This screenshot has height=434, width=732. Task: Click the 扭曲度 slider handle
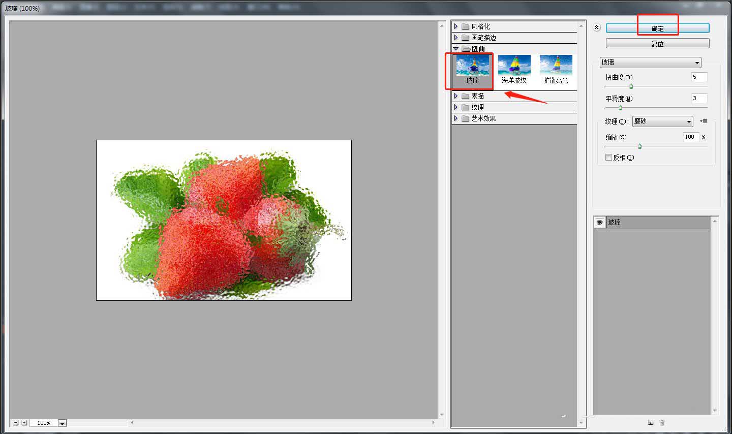click(x=631, y=86)
